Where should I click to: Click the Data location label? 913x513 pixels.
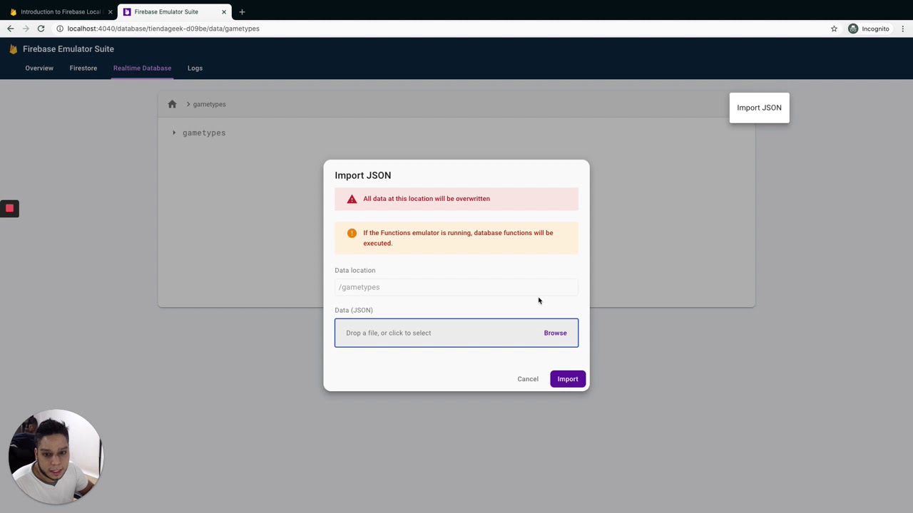[x=355, y=270]
